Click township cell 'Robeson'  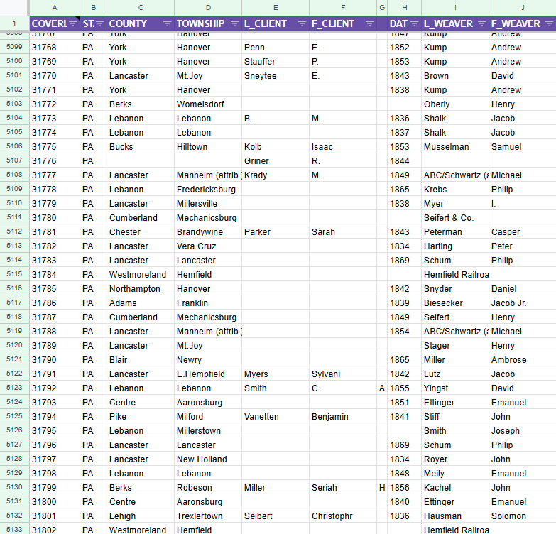point(208,488)
